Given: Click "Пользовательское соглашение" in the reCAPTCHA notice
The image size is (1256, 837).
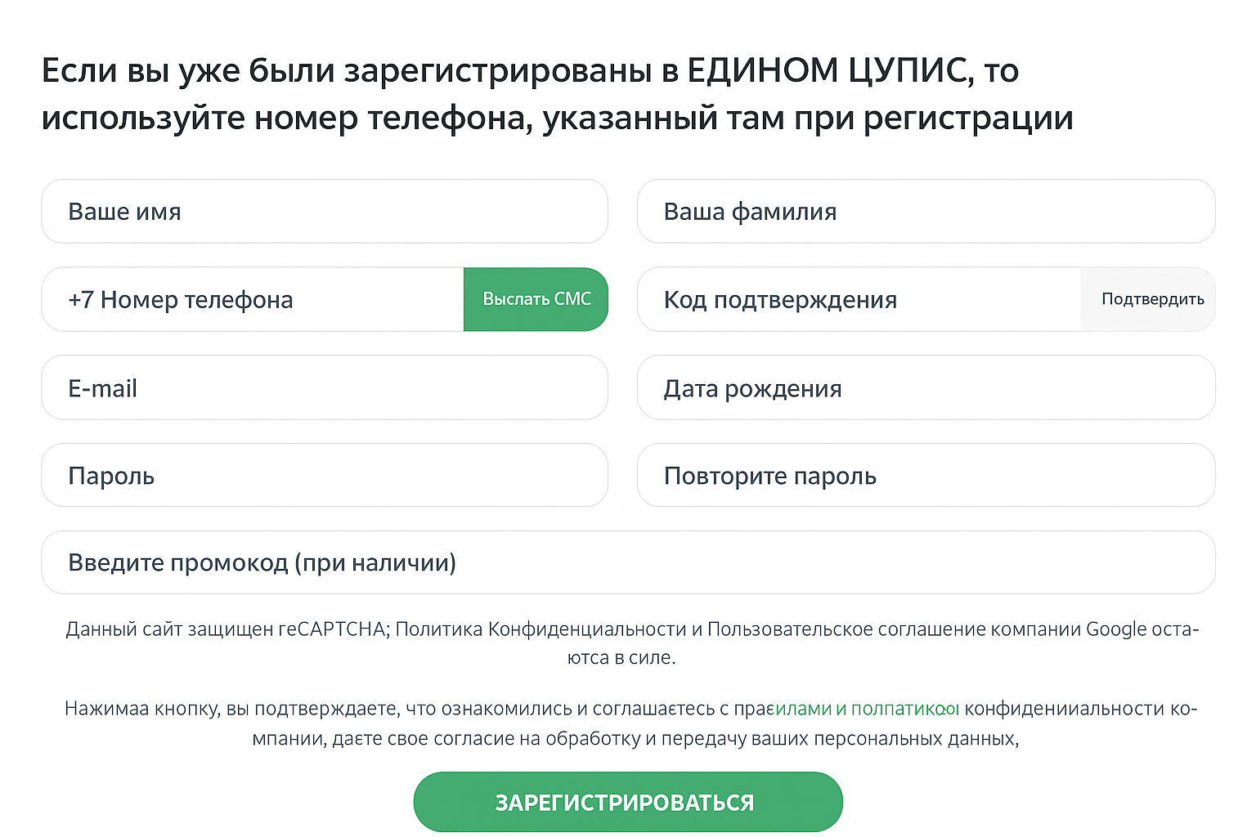Looking at the screenshot, I should [846, 629].
